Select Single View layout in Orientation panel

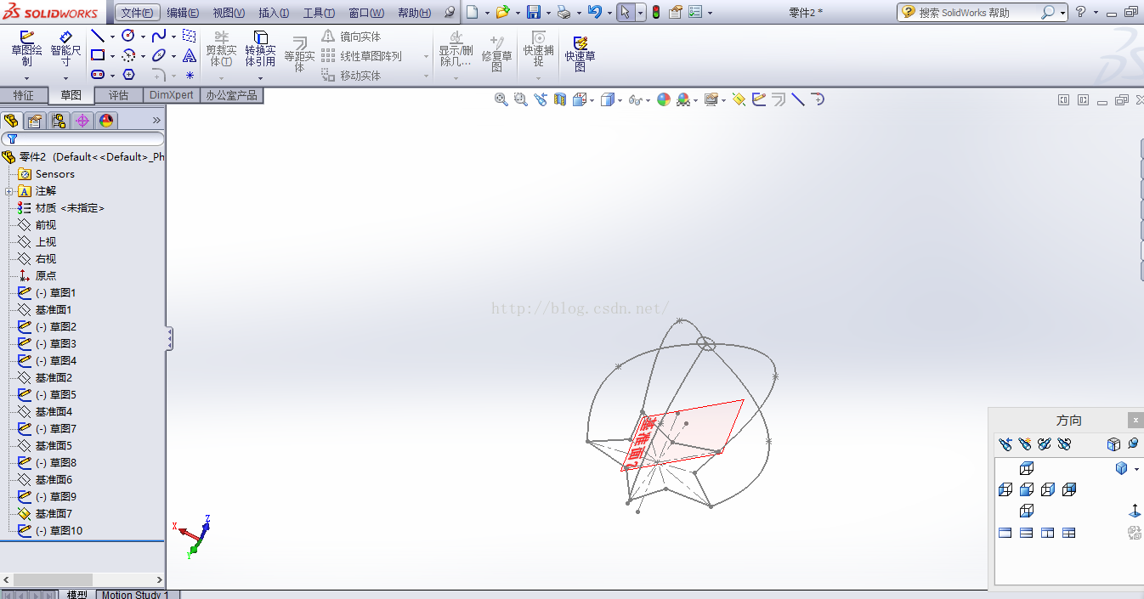[1005, 533]
